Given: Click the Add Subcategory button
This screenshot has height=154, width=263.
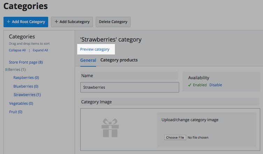Looking at the screenshot, I should tap(72, 22).
